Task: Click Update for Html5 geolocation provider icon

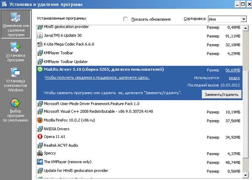Action: point(40,171)
